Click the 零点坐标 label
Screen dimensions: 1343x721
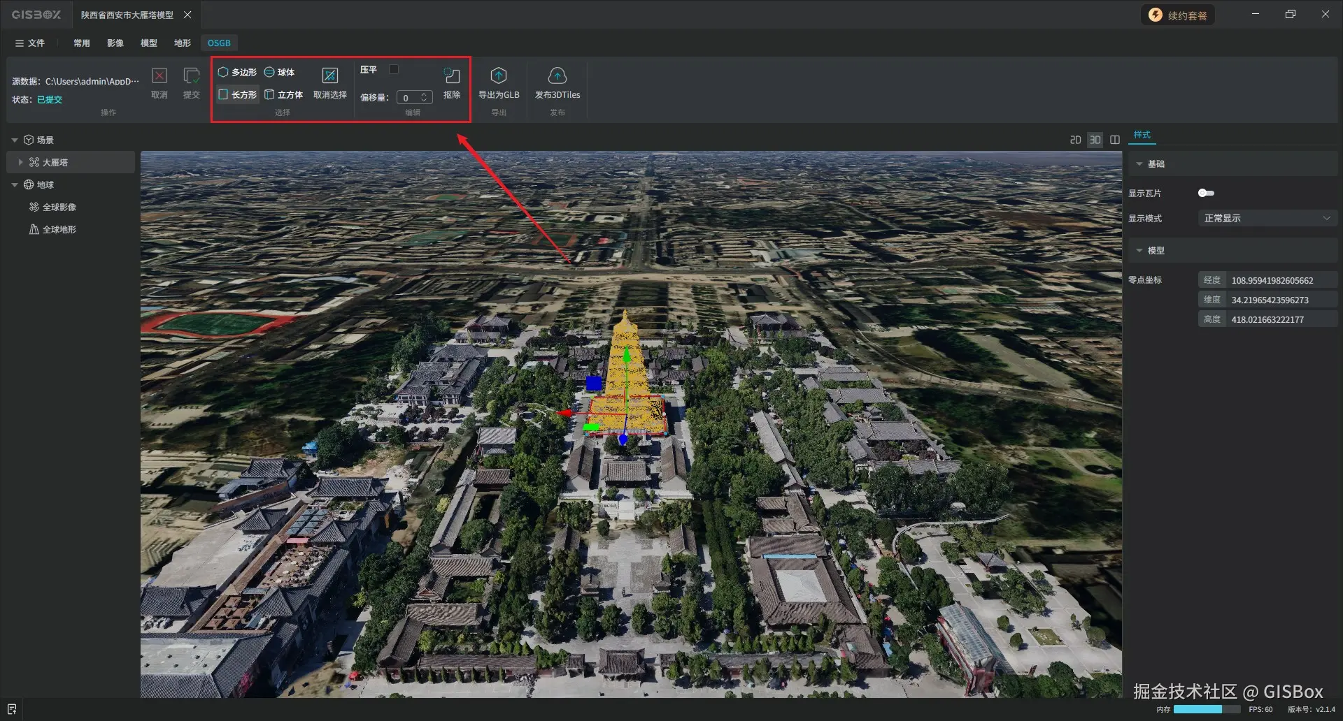(x=1145, y=279)
